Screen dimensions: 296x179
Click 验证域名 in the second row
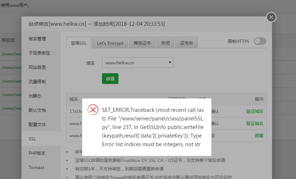pyautogui.click(x=254, y=123)
